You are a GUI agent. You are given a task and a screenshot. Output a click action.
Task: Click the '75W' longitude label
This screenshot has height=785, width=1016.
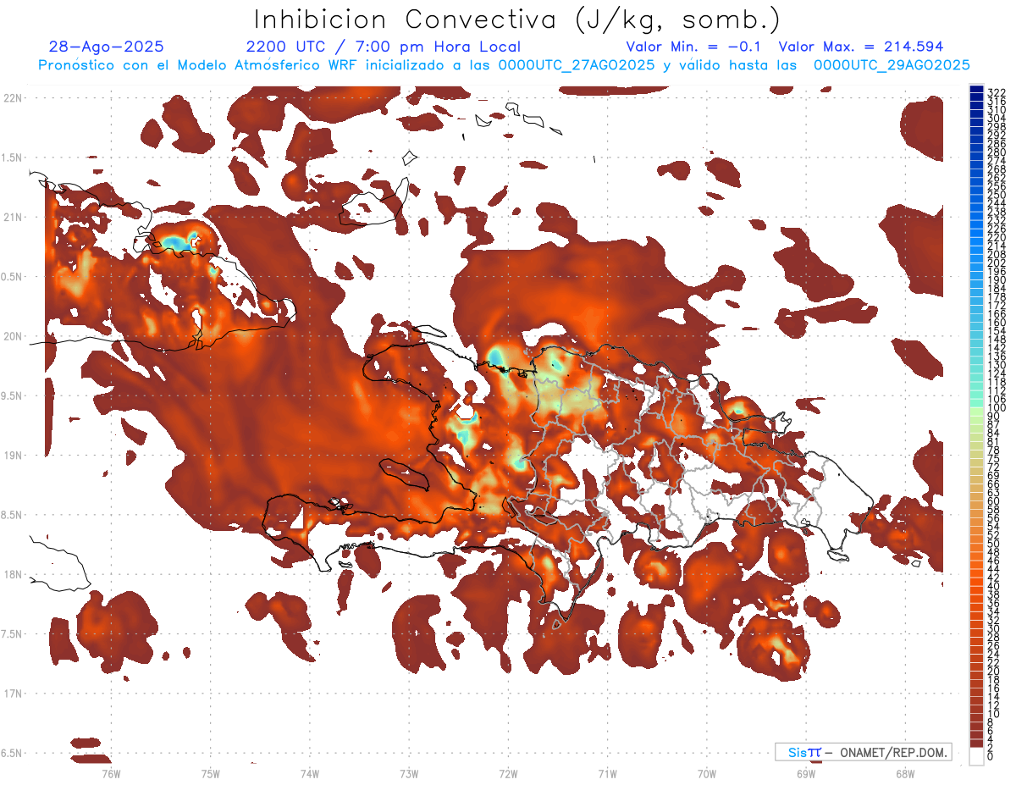[x=210, y=773]
